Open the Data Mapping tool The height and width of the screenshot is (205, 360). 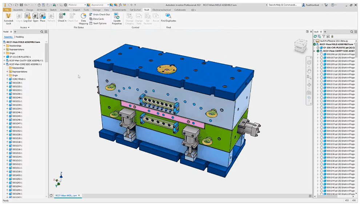83,19
